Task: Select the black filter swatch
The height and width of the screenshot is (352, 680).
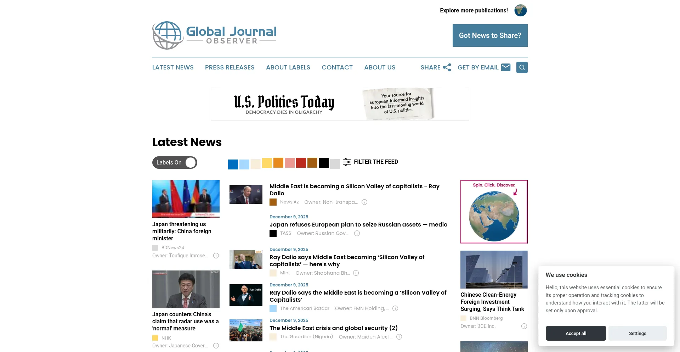Action: 324,163
